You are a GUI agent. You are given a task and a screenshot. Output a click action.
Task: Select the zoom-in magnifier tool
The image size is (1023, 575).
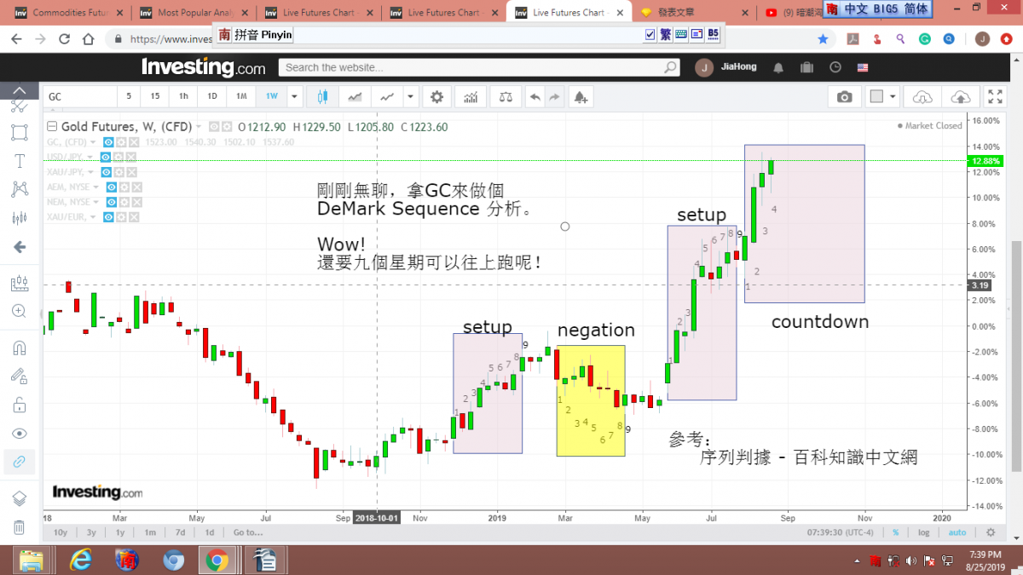(19, 311)
